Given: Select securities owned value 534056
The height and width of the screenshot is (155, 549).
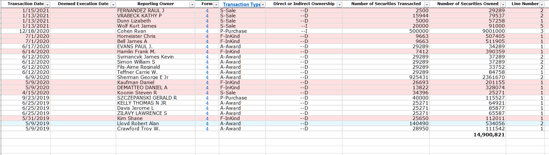Looking at the screenshot, I should [x=468, y=124].
